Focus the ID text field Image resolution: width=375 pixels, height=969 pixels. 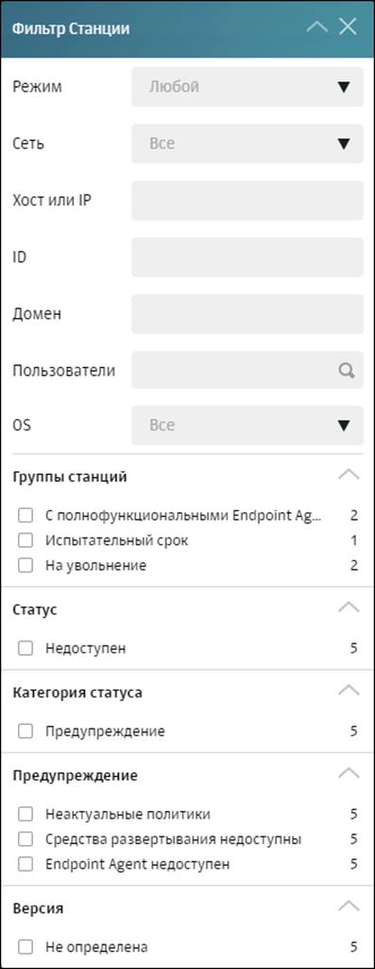click(247, 257)
